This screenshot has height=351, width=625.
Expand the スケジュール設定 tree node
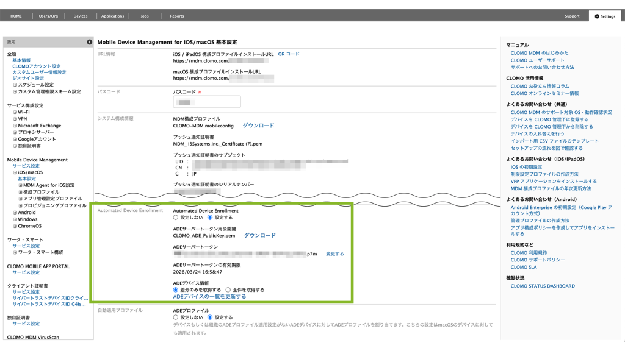point(15,85)
